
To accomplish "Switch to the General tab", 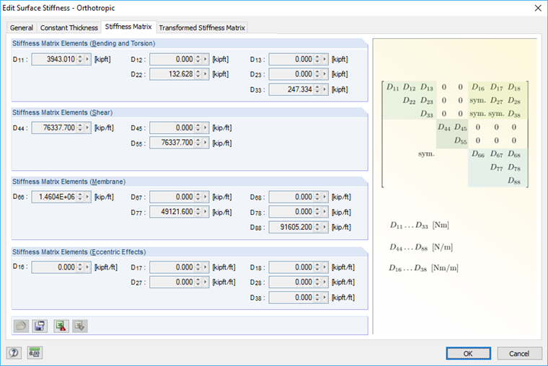I will point(22,27).
